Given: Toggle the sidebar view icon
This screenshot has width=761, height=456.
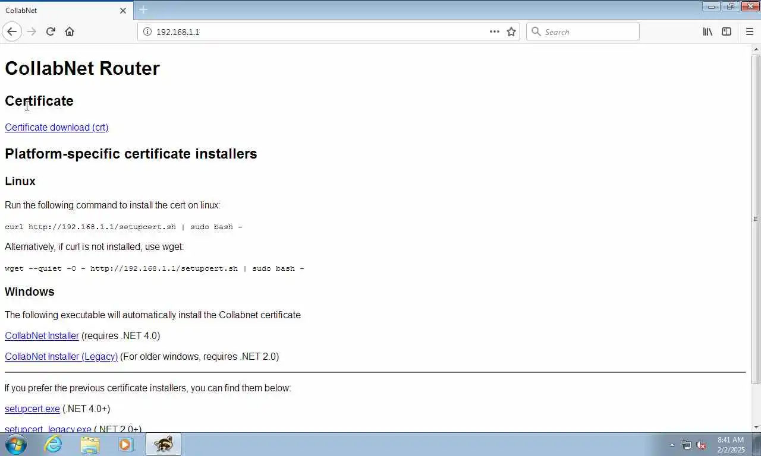Looking at the screenshot, I should [727, 31].
